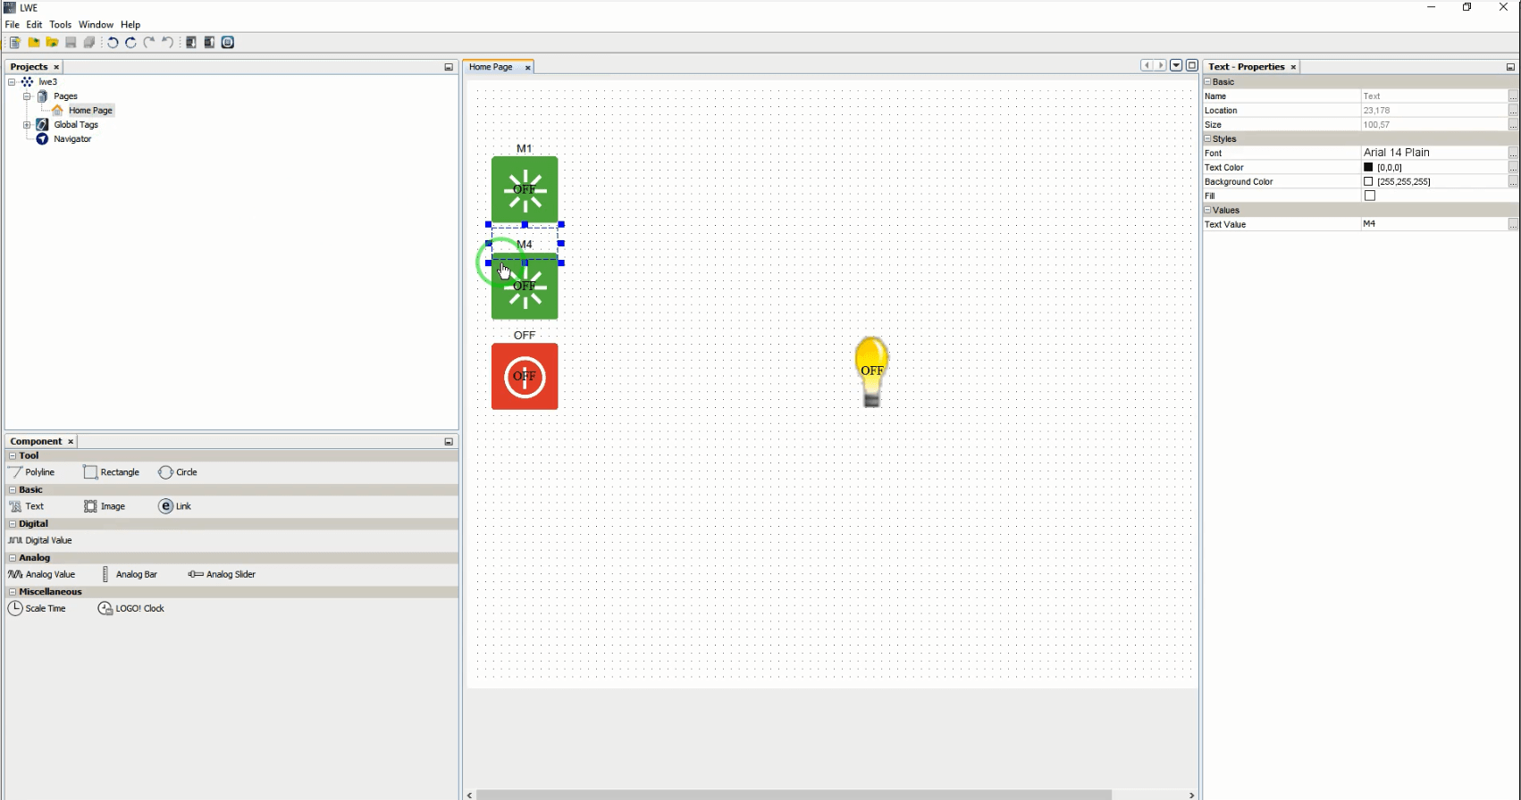
Task: Open the Tools menu
Action: point(60,25)
